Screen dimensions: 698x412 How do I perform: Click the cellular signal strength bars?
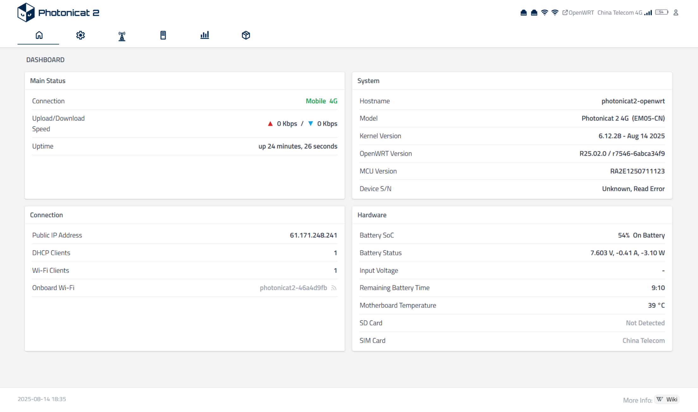tap(648, 13)
